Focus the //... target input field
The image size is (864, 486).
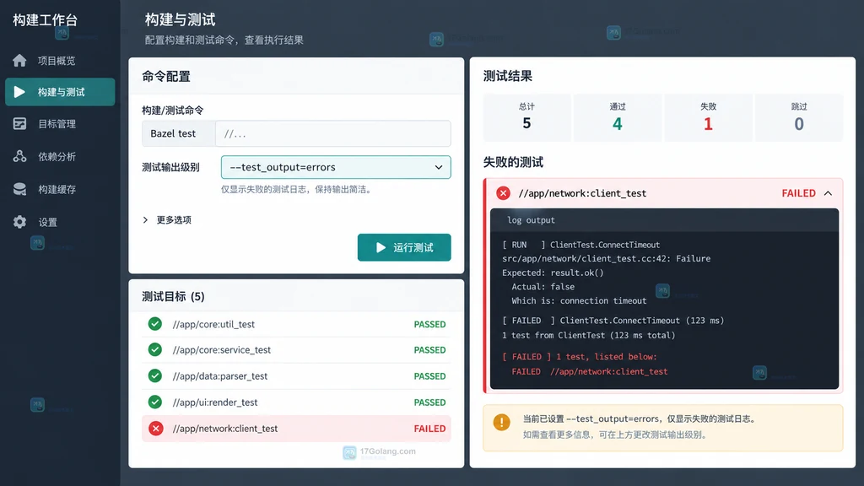[x=332, y=133]
